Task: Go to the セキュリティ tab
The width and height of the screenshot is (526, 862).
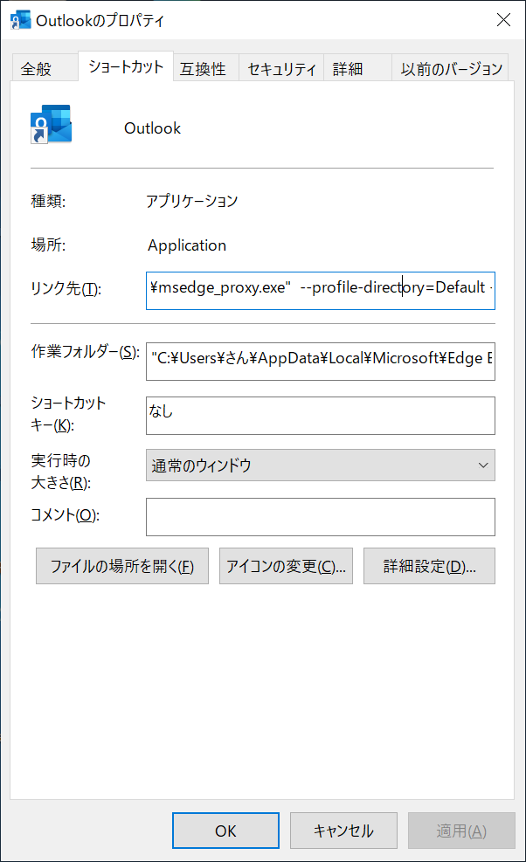Action: click(281, 69)
